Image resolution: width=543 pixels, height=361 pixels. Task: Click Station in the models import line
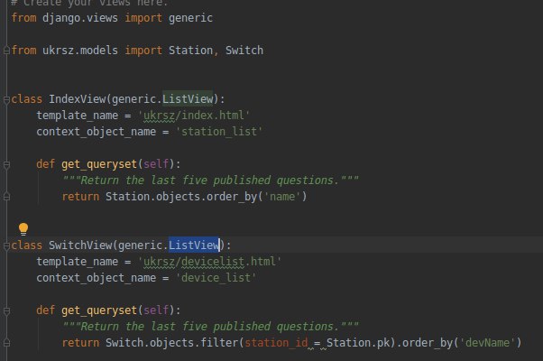190,51
